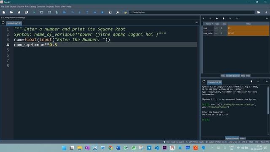
Task: Browse editor tabs list
Action: (3, 22)
